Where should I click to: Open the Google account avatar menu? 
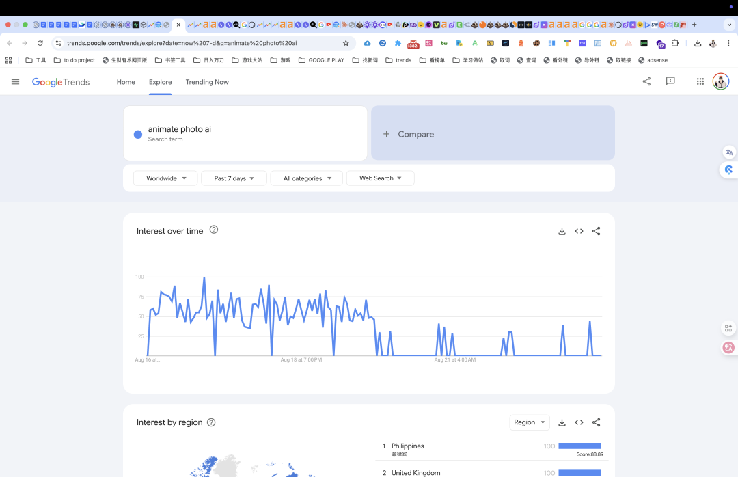(721, 81)
